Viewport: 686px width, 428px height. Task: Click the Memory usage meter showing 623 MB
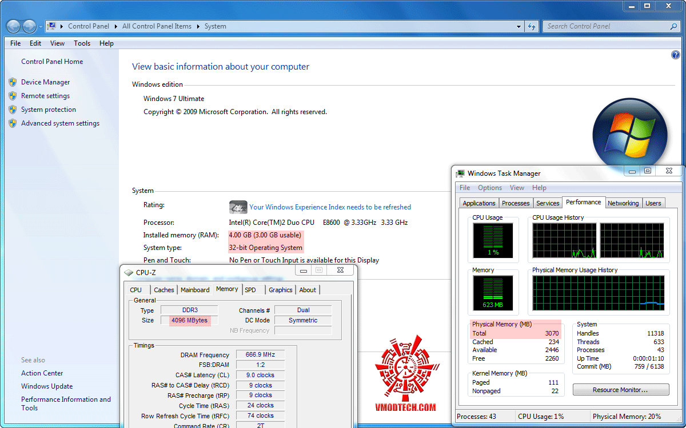493,293
